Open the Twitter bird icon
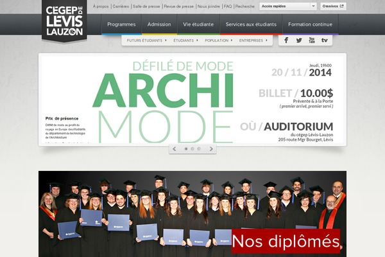 tap(299, 40)
